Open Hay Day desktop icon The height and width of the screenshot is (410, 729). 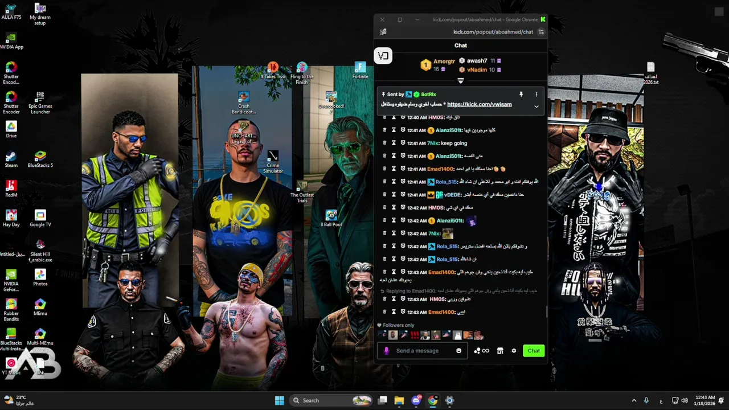(11, 218)
